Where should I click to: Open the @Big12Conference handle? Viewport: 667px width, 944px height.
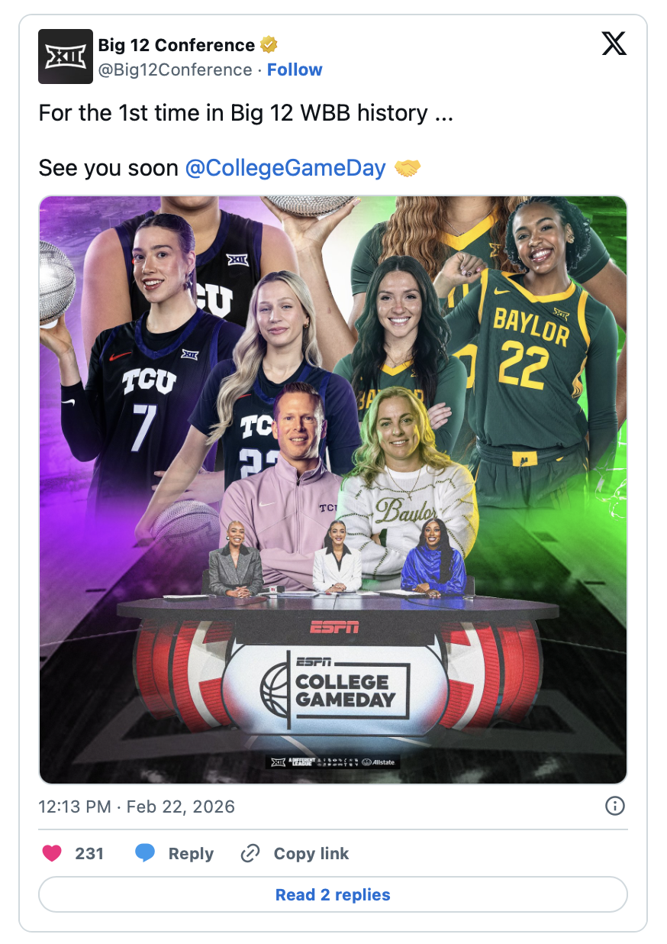[175, 70]
